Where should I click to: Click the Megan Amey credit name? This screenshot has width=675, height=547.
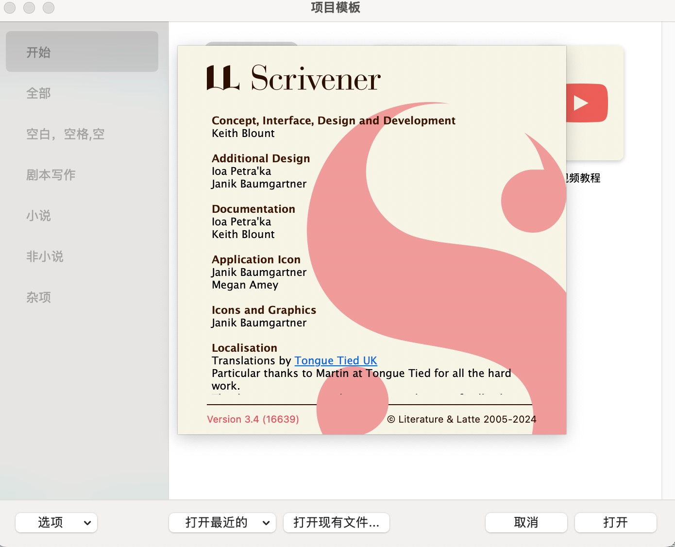coord(245,285)
